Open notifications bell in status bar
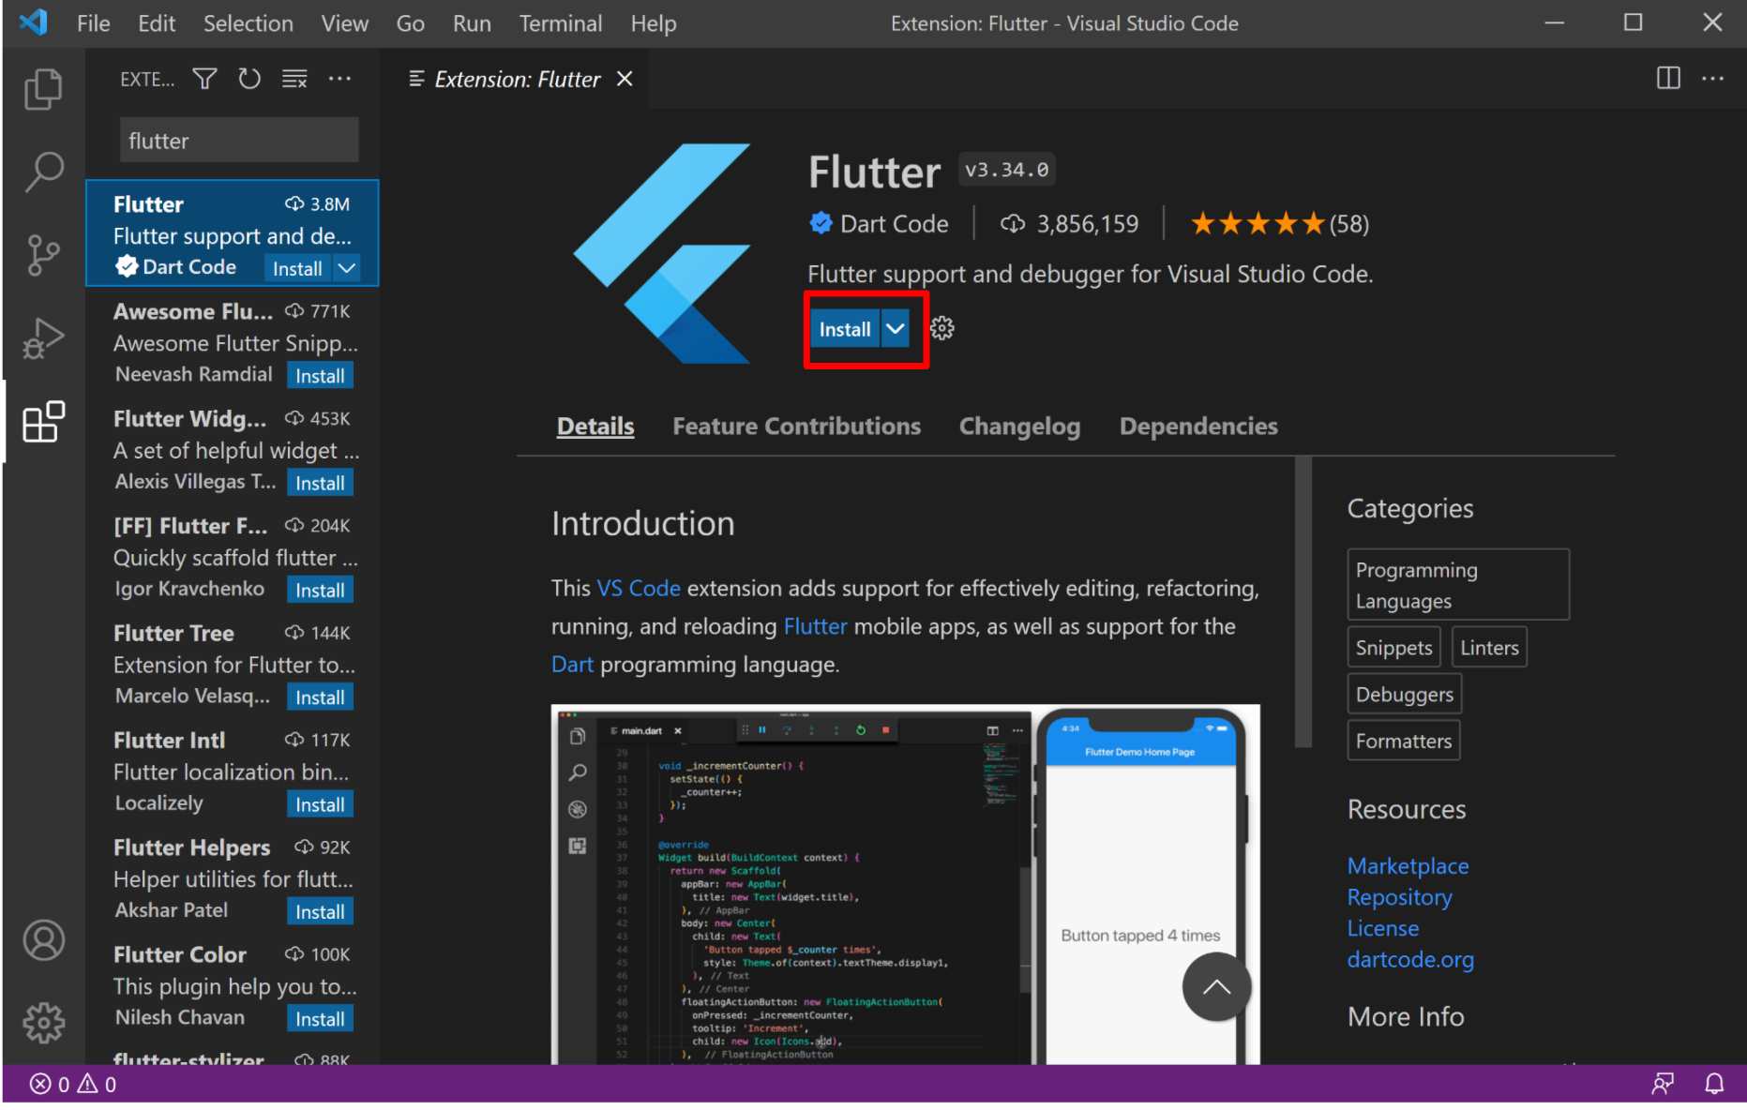This screenshot has height=1110, width=1747. pos(1714,1085)
